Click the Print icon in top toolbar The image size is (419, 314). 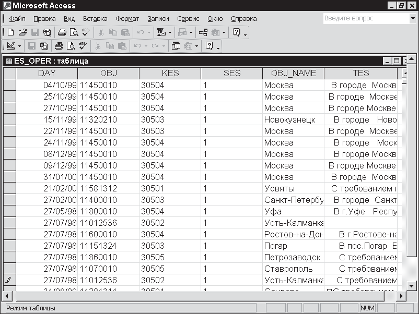pyautogui.click(x=62, y=32)
